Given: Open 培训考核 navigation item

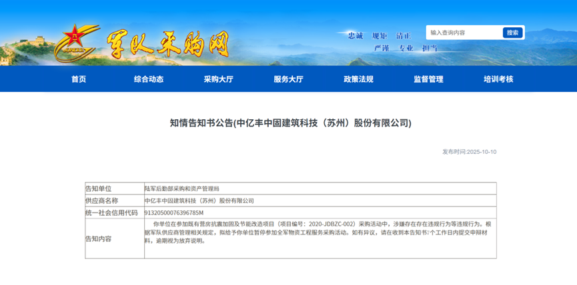Looking at the screenshot, I should [x=498, y=79].
